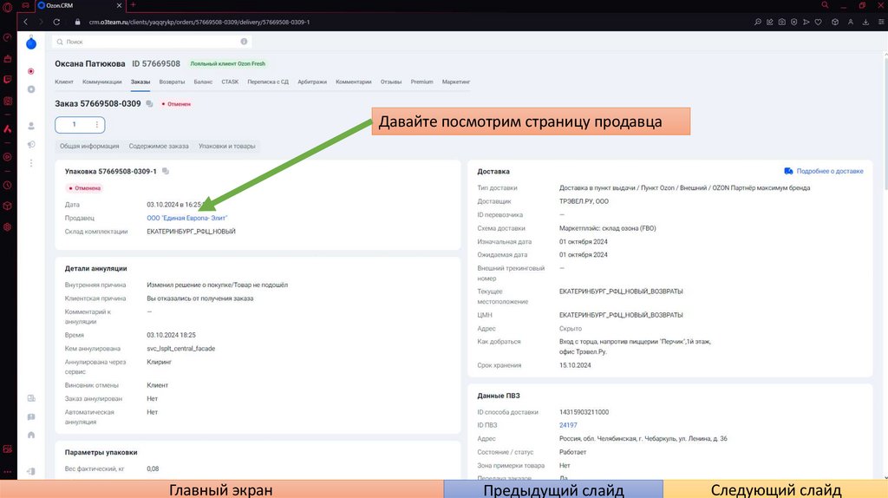Open the Переписка с СД tab
Screen dimensions: 888x498
(268, 82)
